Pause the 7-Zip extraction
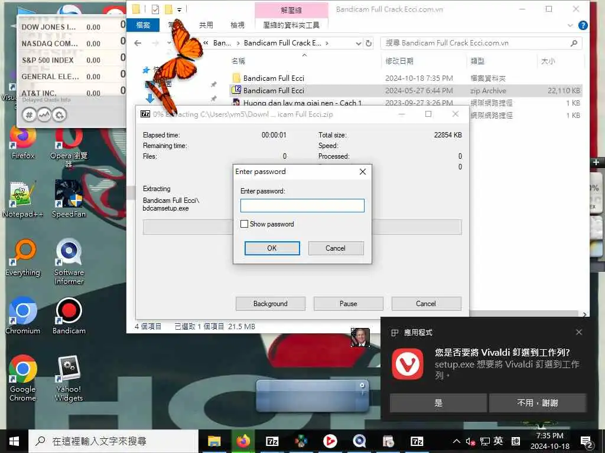 tap(349, 304)
